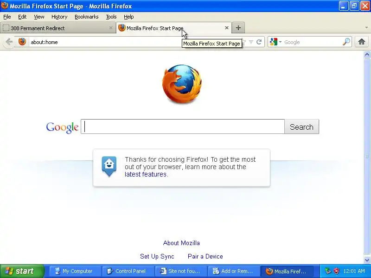Close the 308 Permanent Redirect tab

point(110,28)
